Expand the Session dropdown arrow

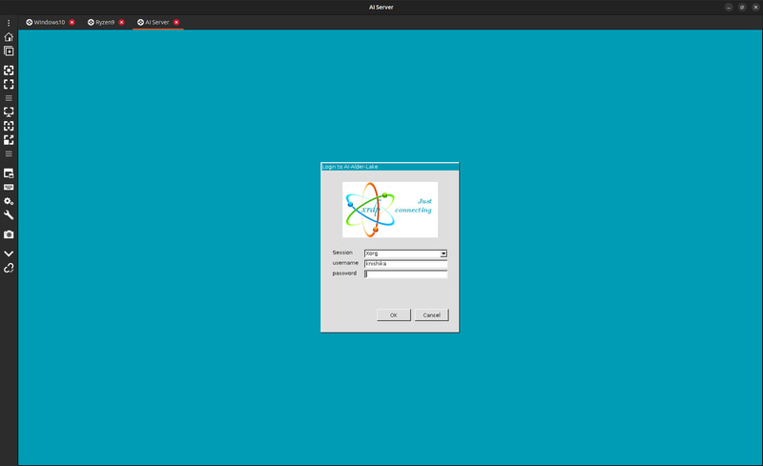(443, 253)
